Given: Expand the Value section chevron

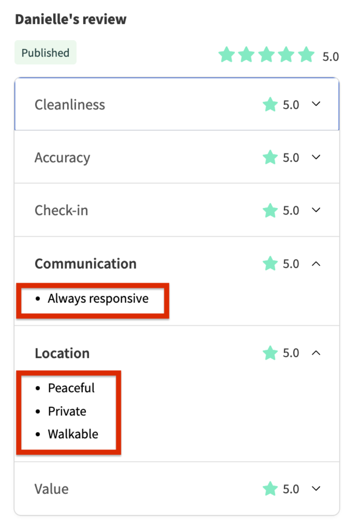Looking at the screenshot, I should click(316, 488).
